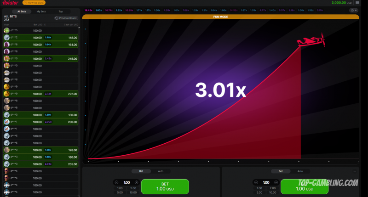Click the red airplane on the graph
Screen dimensions: 368x197
point(311,40)
